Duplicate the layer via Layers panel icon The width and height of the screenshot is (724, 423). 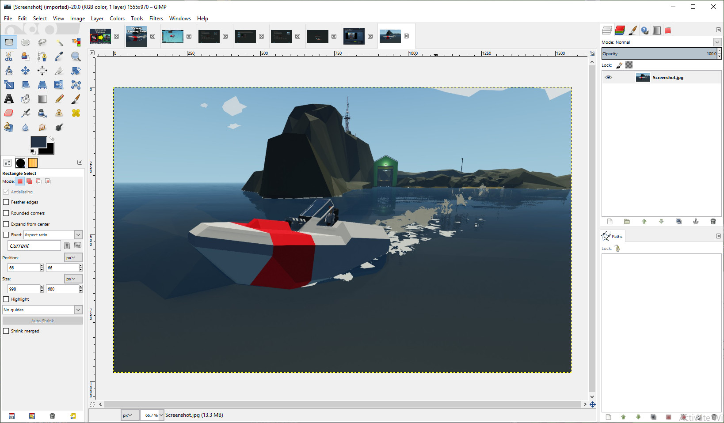(678, 221)
